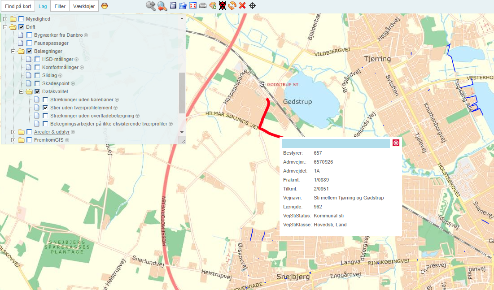Uncheck Stier uden tværprofilelement layer
This screenshot has height=290, width=494.
(x=45, y=108)
